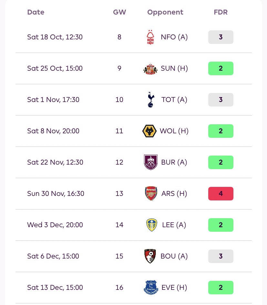Click the Arsenal club badge
This screenshot has width=267, height=305.
point(151,194)
